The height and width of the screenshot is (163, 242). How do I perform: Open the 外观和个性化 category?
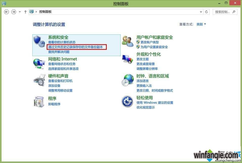(x=149, y=54)
